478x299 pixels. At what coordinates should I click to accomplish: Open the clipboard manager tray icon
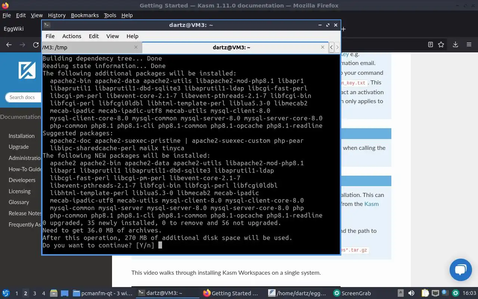coord(425,293)
